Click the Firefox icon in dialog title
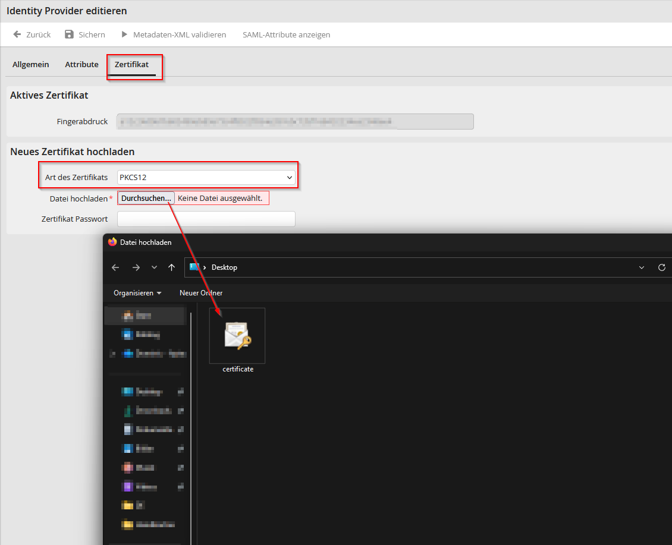 [112, 242]
